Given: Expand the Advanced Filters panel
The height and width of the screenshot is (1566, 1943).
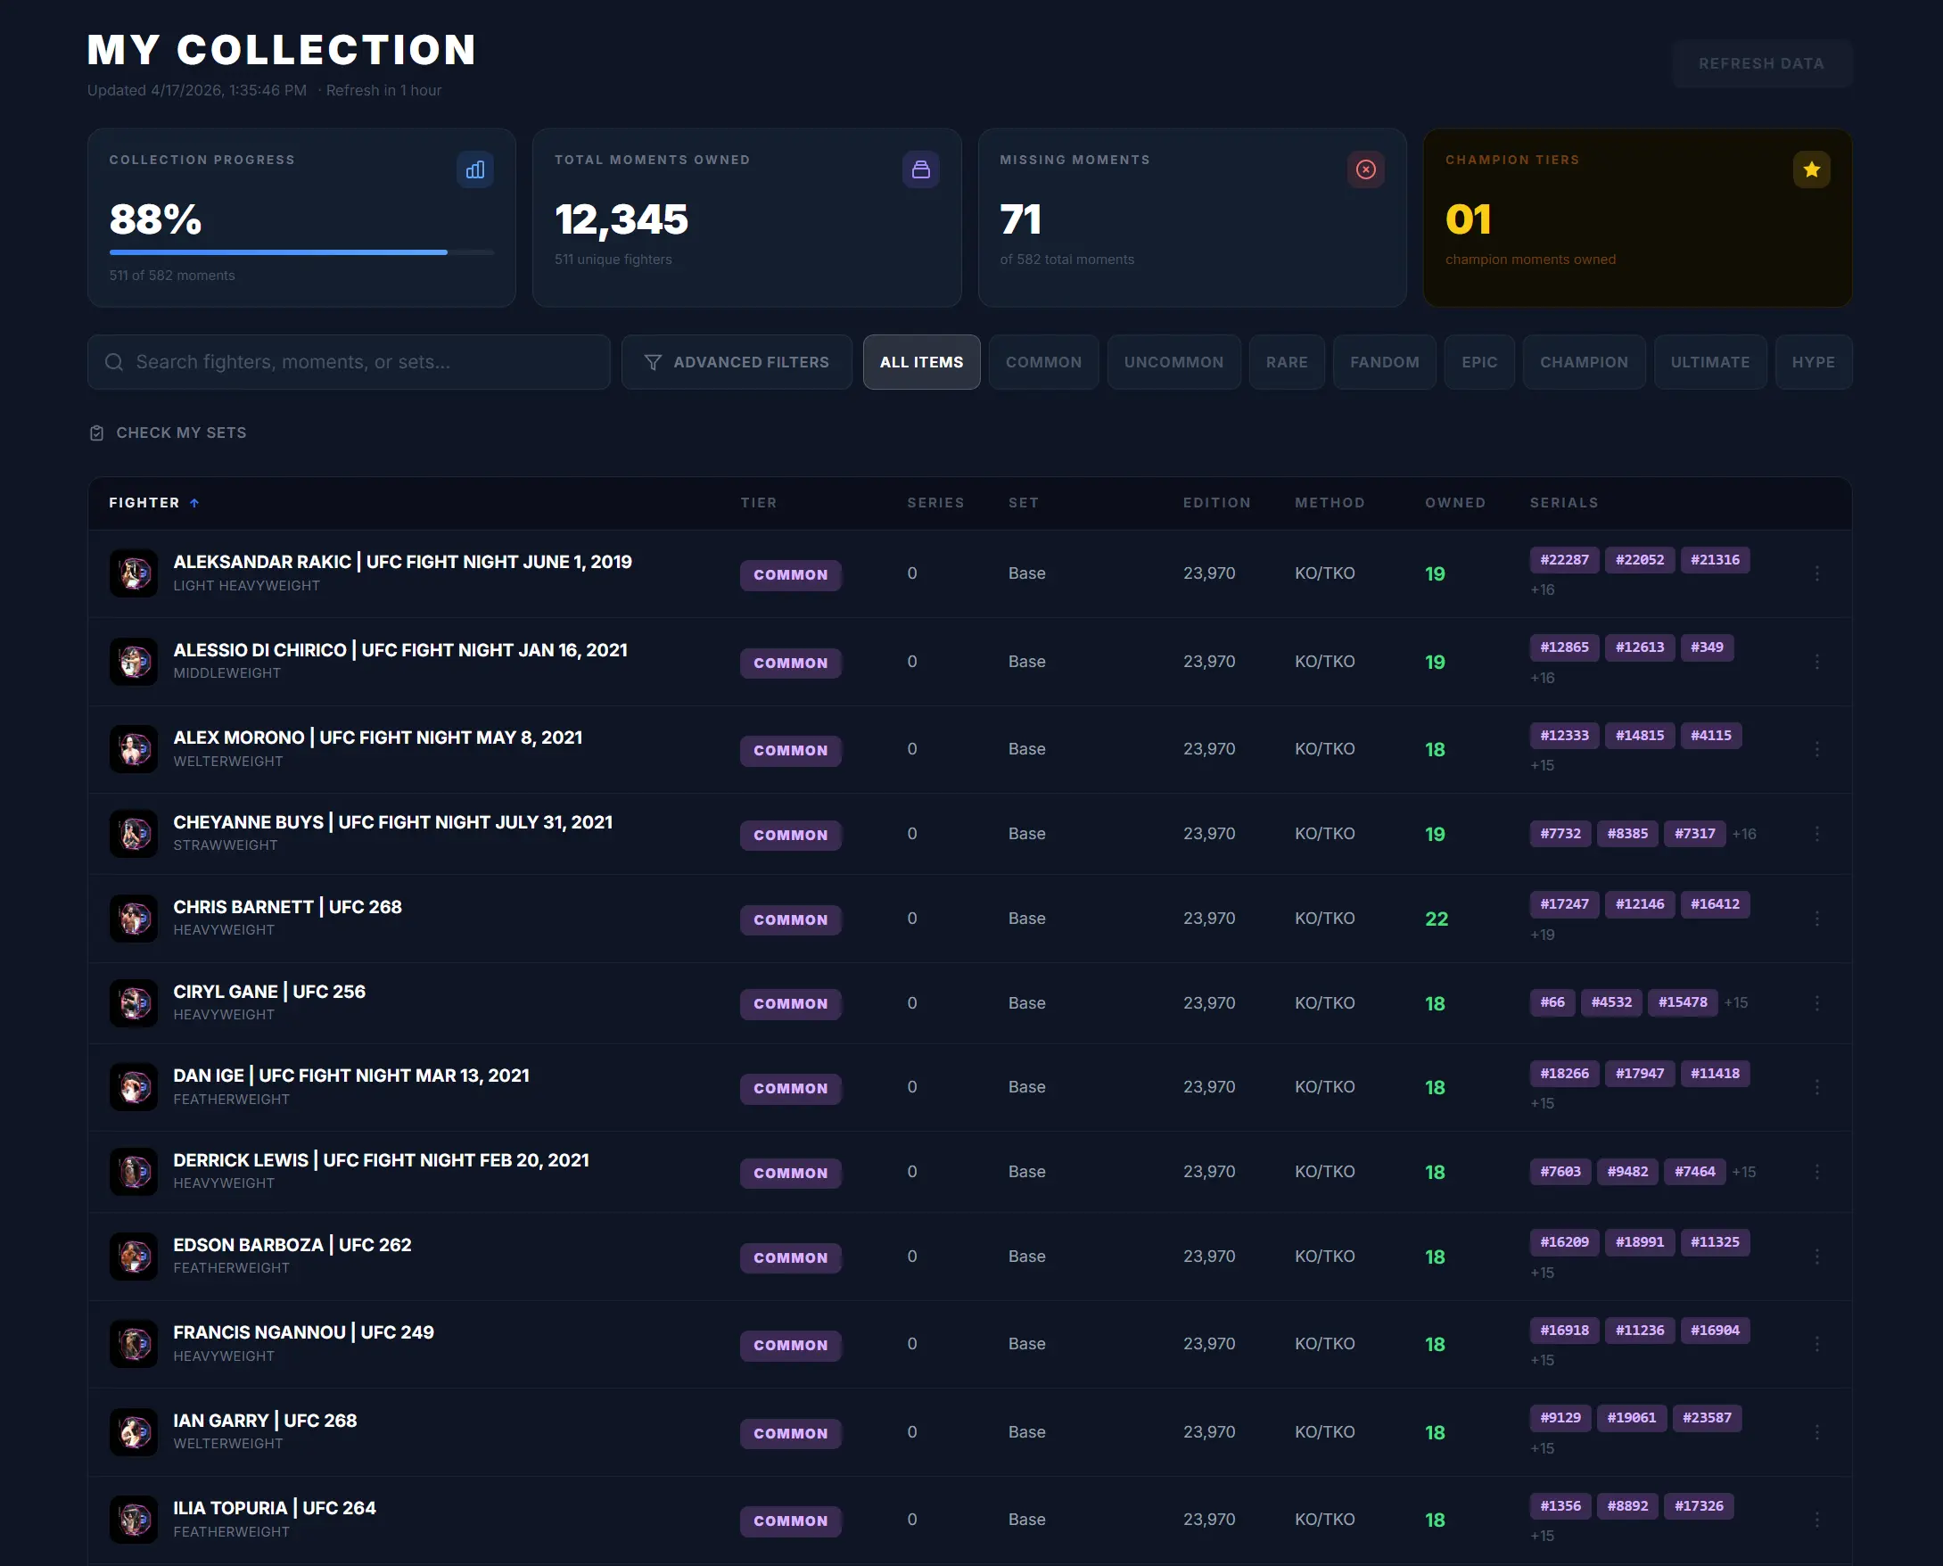Looking at the screenshot, I should coord(736,363).
